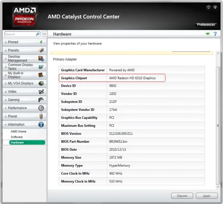Click the Performance gauge icon
Image resolution: width=223 pixels, height=204 pixels.
(x=41, y=108)
